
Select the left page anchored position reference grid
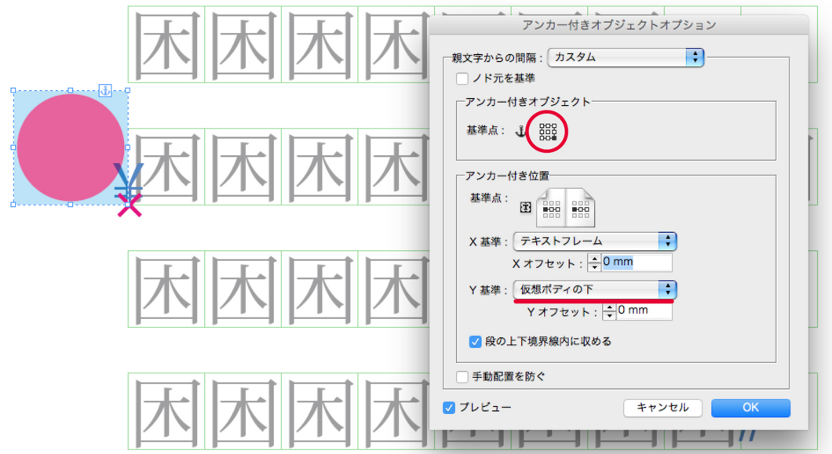point(551,209)
